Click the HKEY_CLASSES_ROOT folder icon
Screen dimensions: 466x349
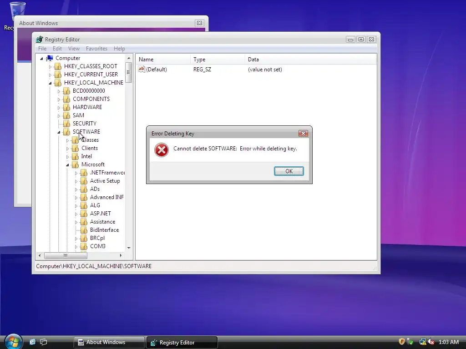coord(58,66)
